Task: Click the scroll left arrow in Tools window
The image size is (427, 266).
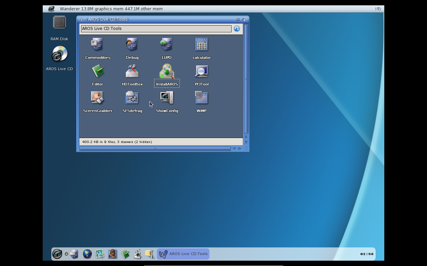Action: [234, 149]
